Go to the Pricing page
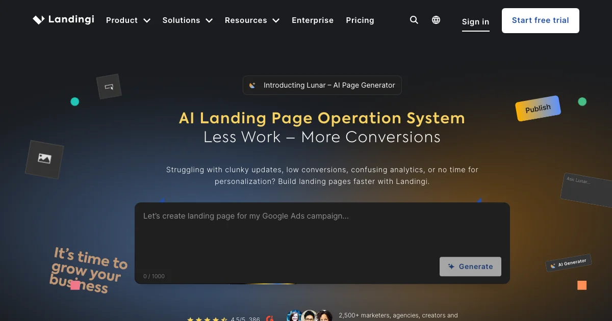612x321 pixels. click(360, 20)
